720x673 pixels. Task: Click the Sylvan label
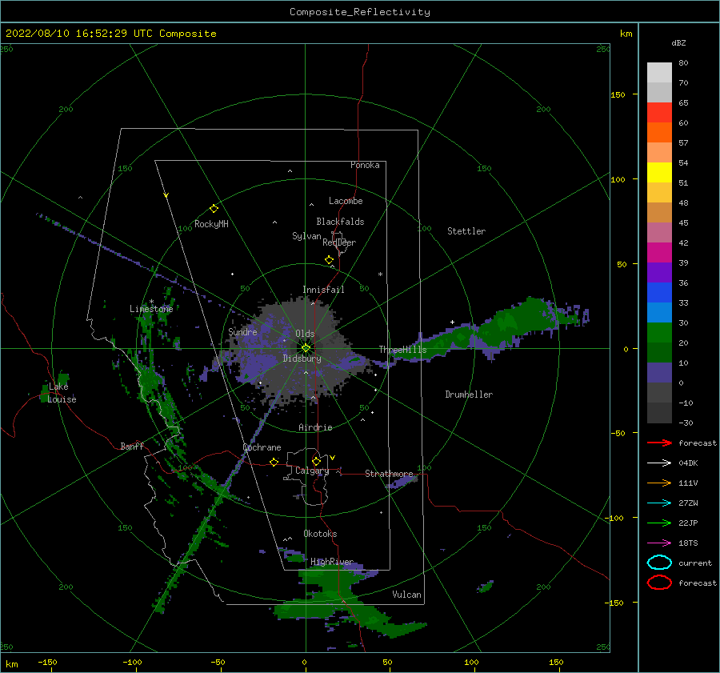pos(306,236)
